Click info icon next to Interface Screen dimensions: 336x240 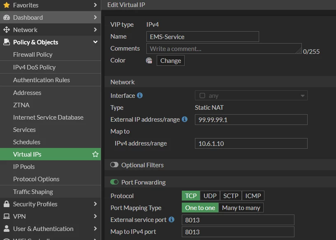pyautogui.click(x=140, y=95)
